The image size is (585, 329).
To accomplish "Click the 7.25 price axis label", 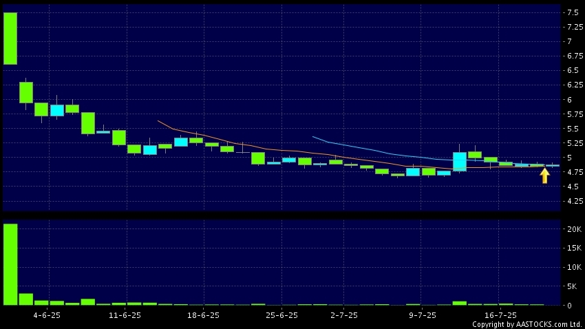I will coord(575,27).
